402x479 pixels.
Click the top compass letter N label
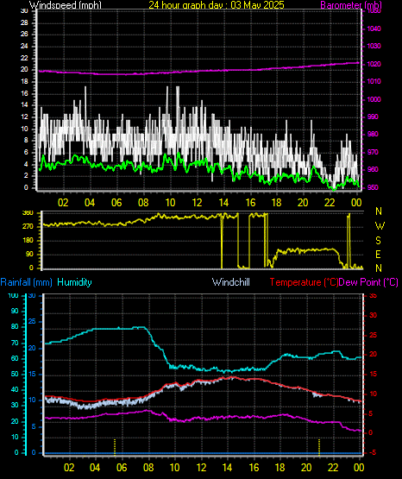(x=379, y=211)
